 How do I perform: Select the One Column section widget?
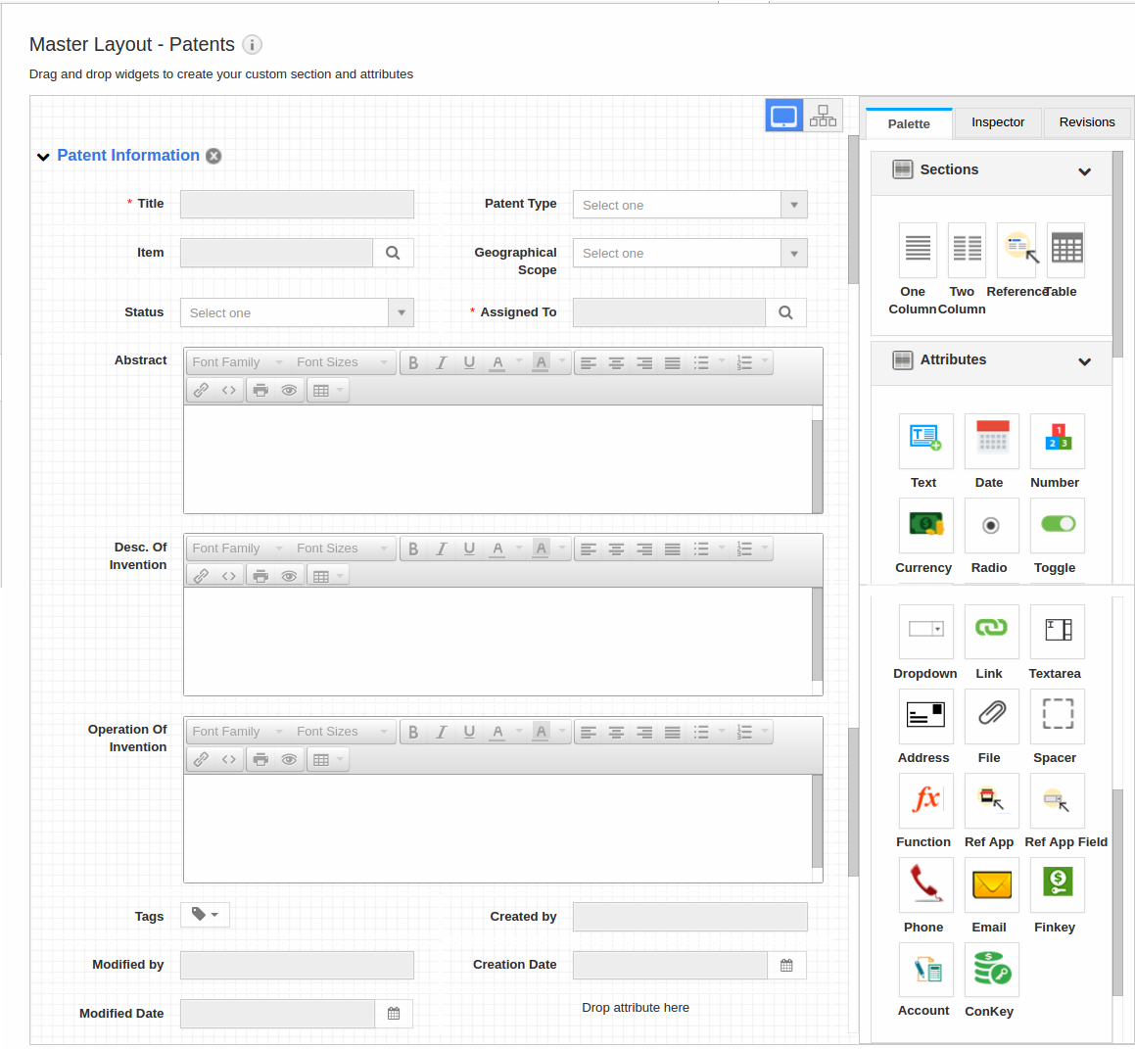coord(918,250)
